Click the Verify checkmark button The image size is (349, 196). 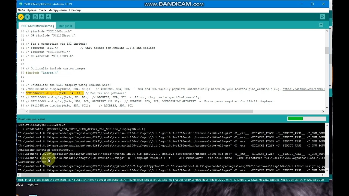pyautogui.click(x=21, y=17)
